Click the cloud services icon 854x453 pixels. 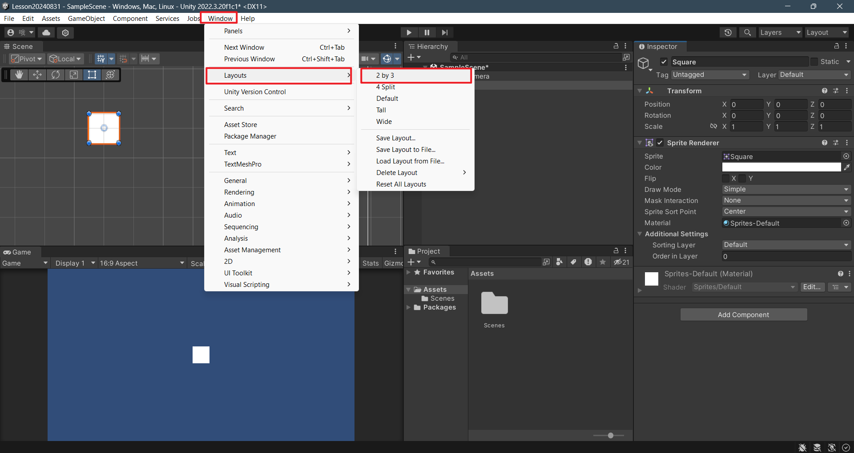46,32
